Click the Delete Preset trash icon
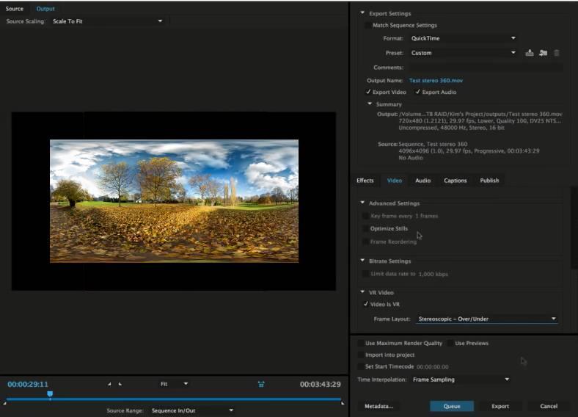The width and height of the screenshot is (578, 417). click(x=557, y=53)
